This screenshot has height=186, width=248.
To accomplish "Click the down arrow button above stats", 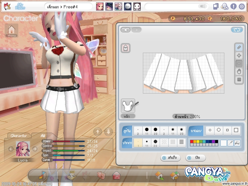I will pos(108,131).
